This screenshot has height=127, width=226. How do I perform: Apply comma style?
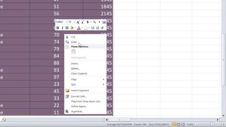pos(99,22)
